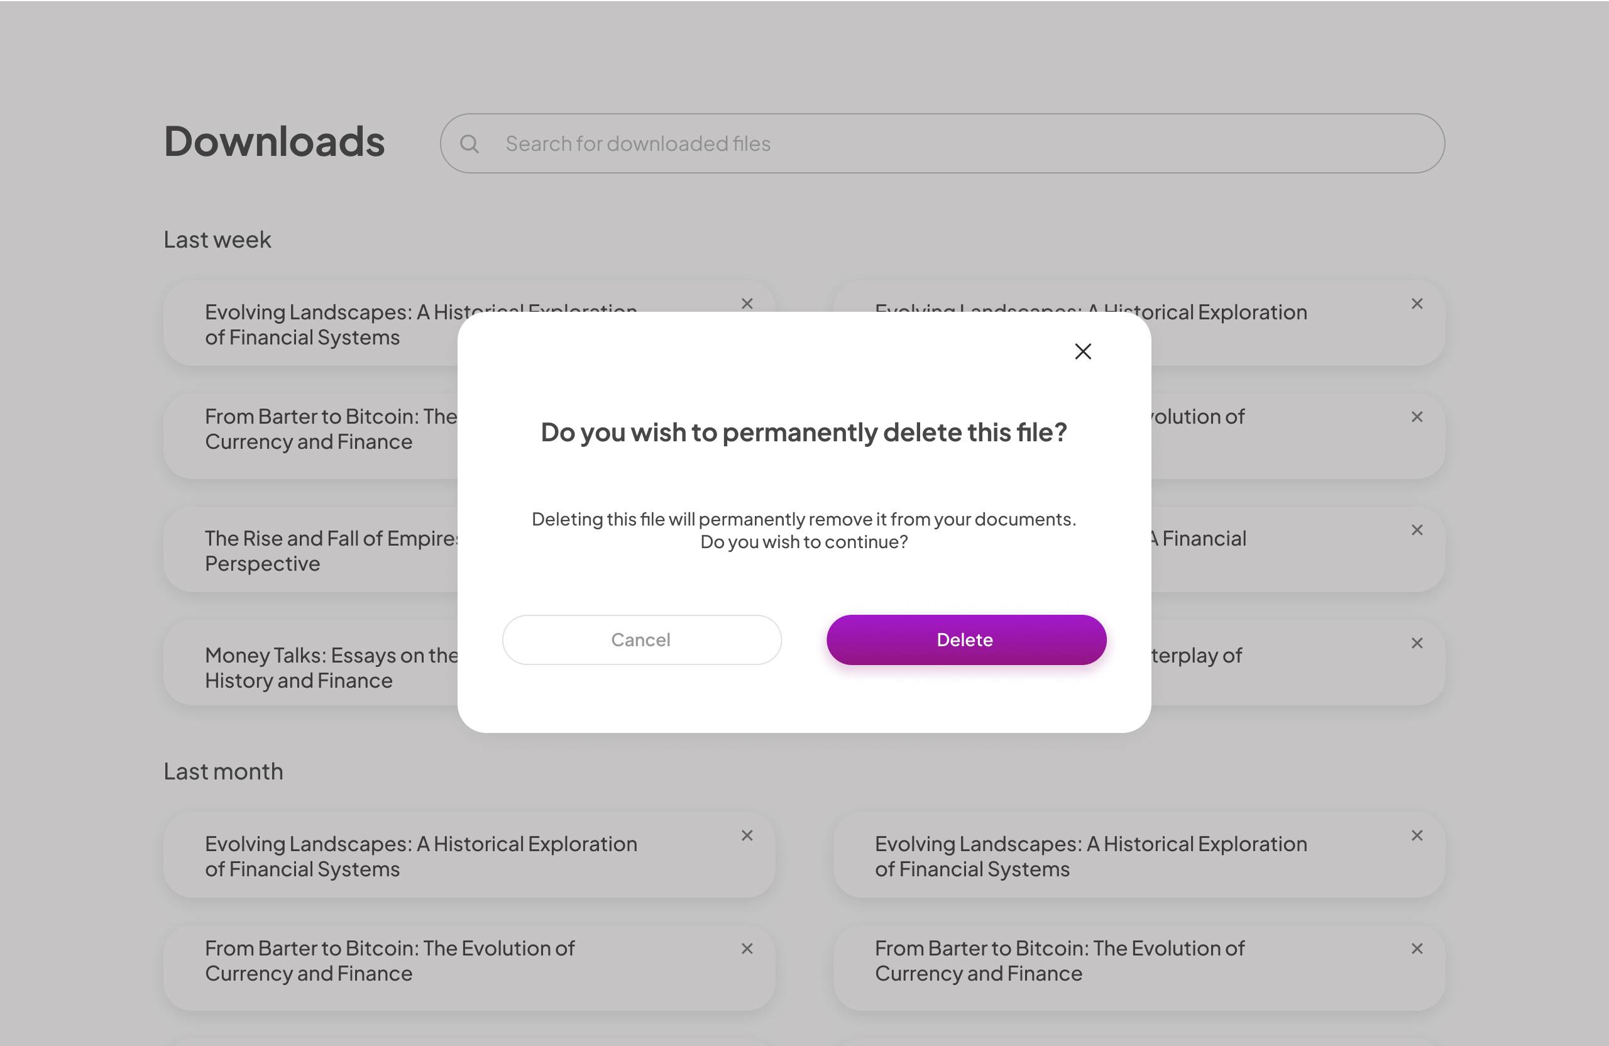1609x1046 pixels.
Task: Dismiss 'The Rise and Fall of Empires' download
Action: click(x=748, y=530)
